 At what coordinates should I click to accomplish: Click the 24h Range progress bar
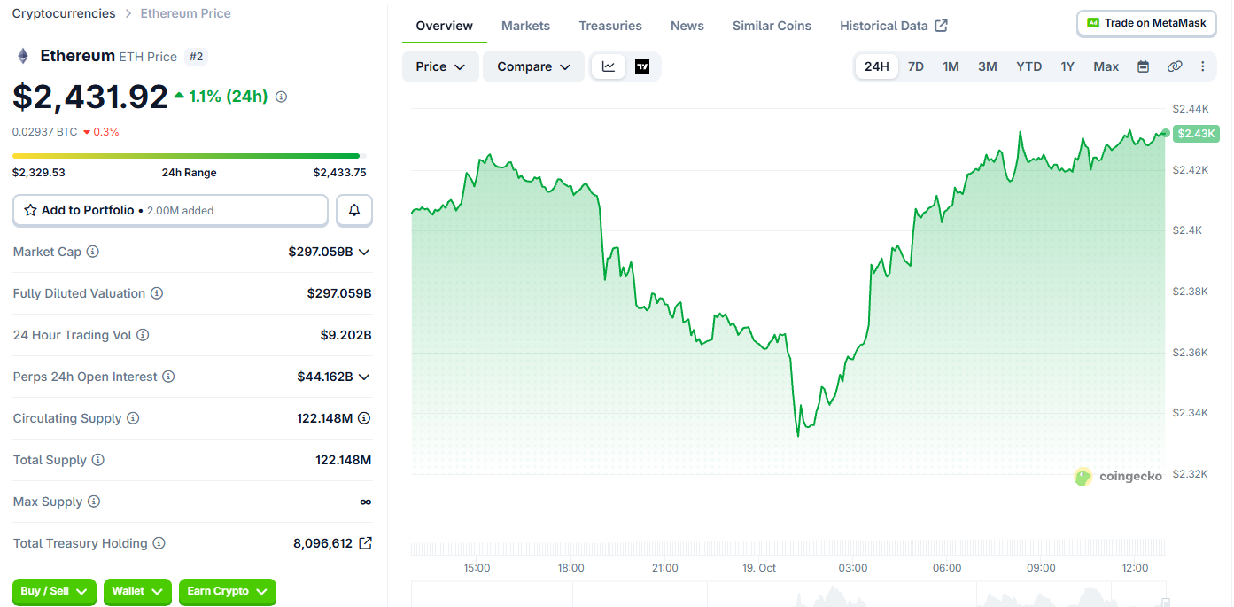[x=187, y=156]
